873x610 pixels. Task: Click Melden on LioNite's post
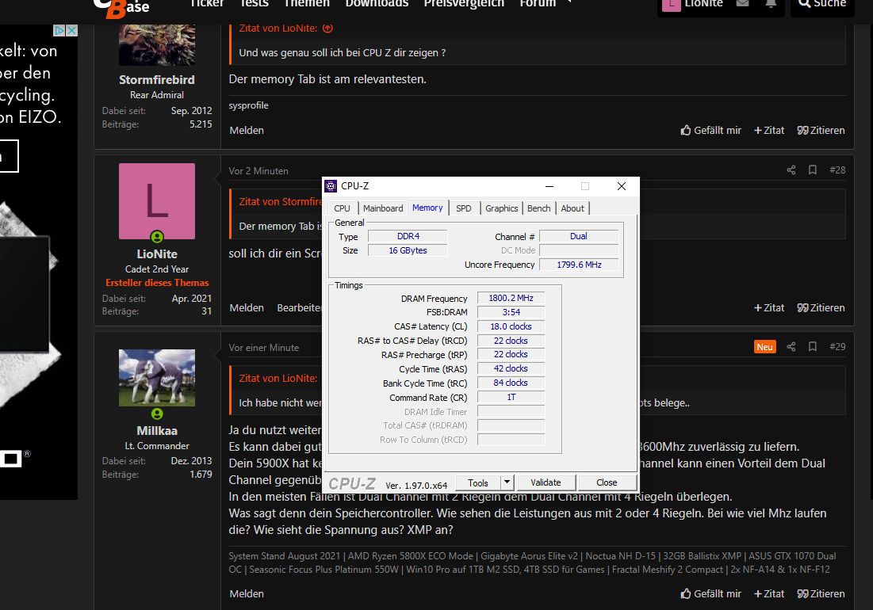(x=247, y=307)
